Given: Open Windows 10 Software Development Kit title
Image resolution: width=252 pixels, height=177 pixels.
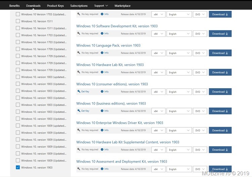Looking at the screenshot, I should 117,26.
